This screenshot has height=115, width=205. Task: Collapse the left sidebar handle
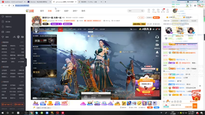click(x=26, y=62)
